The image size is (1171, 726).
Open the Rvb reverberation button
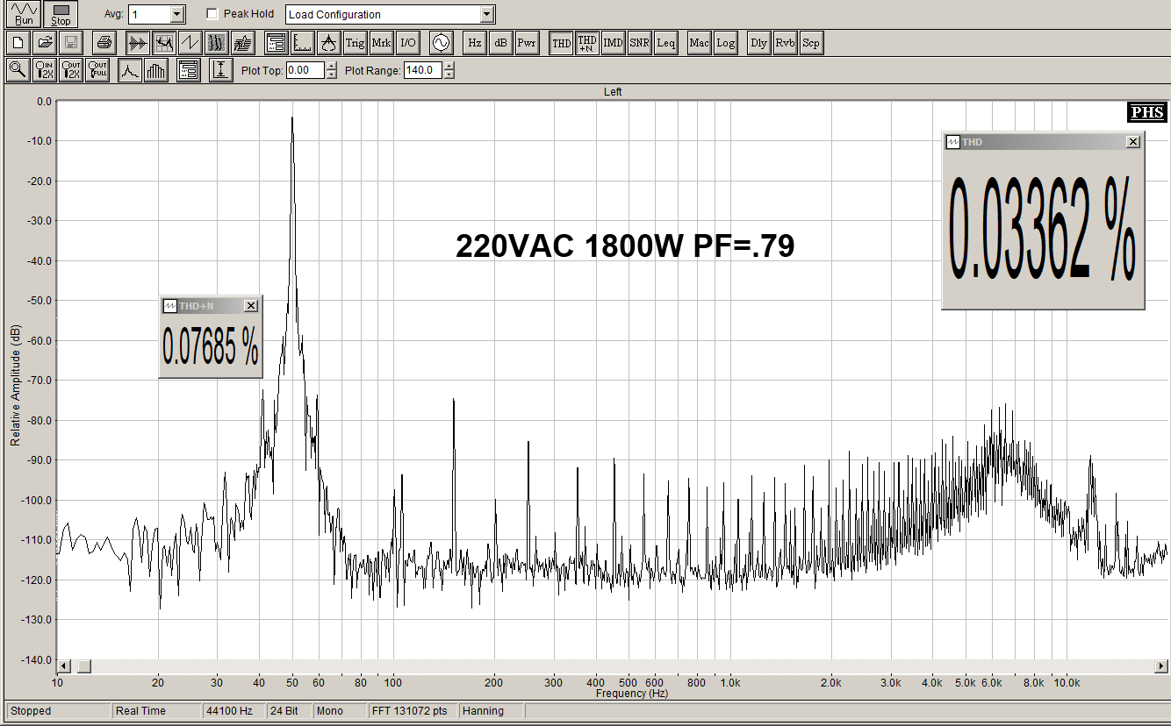(786, 42)
